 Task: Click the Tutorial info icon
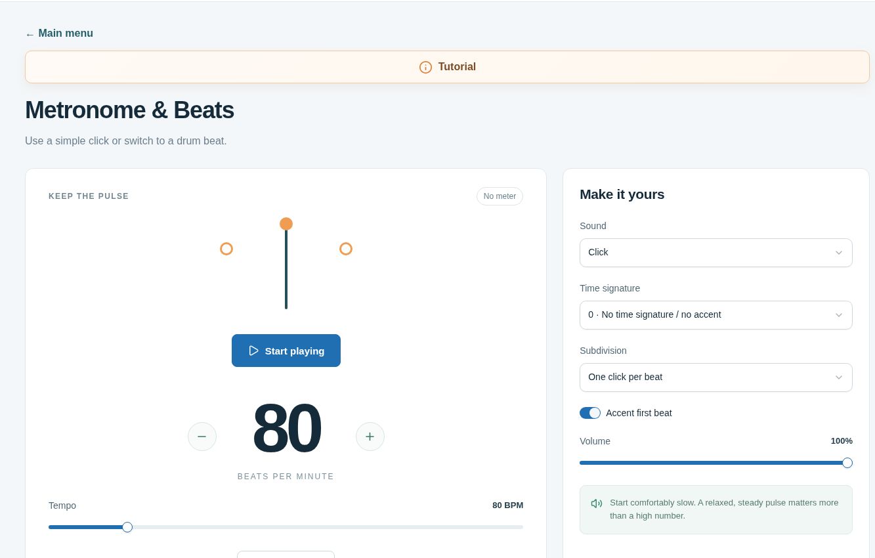click(425, 67)
